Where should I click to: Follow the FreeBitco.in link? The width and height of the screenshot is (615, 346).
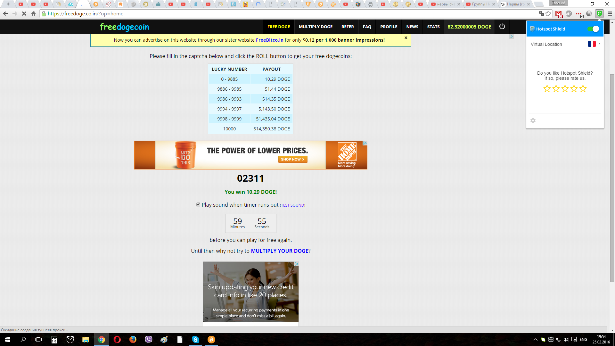coord(269,40)
